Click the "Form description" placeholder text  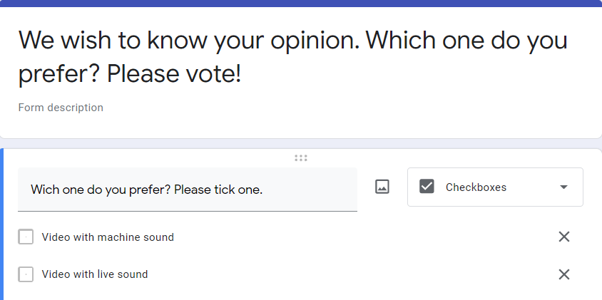(x=61, y=108)
